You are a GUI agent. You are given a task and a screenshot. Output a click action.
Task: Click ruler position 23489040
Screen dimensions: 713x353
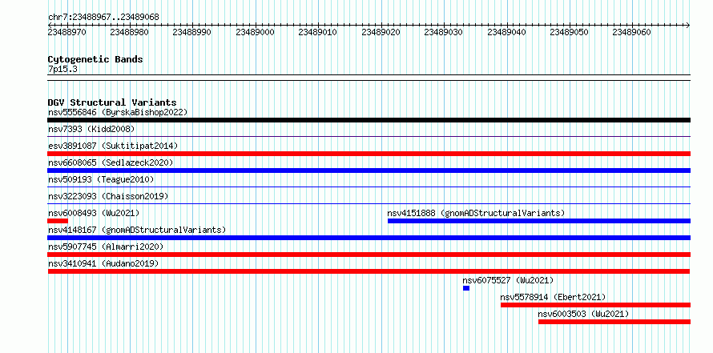pos(506,32)
